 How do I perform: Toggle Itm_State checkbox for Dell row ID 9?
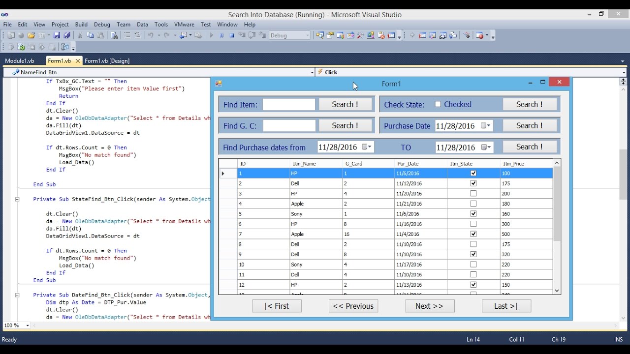(473, 254)
